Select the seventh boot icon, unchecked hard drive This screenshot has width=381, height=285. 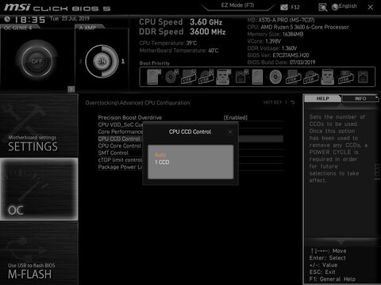(x=257, y=77)
